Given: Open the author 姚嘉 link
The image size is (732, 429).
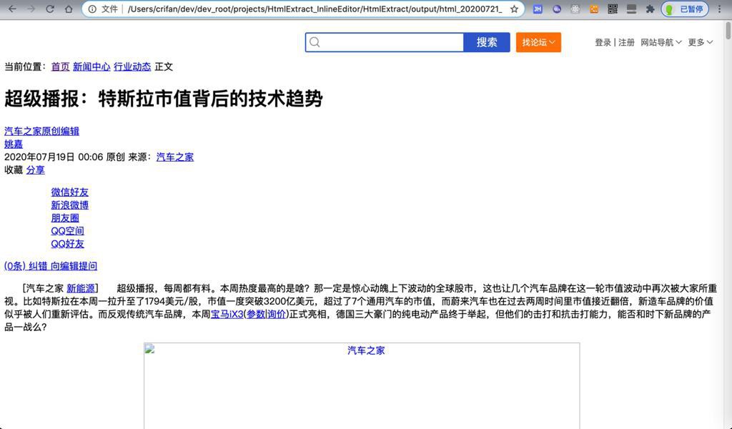Looking at the screenshot, I should (x=14, y=144).
